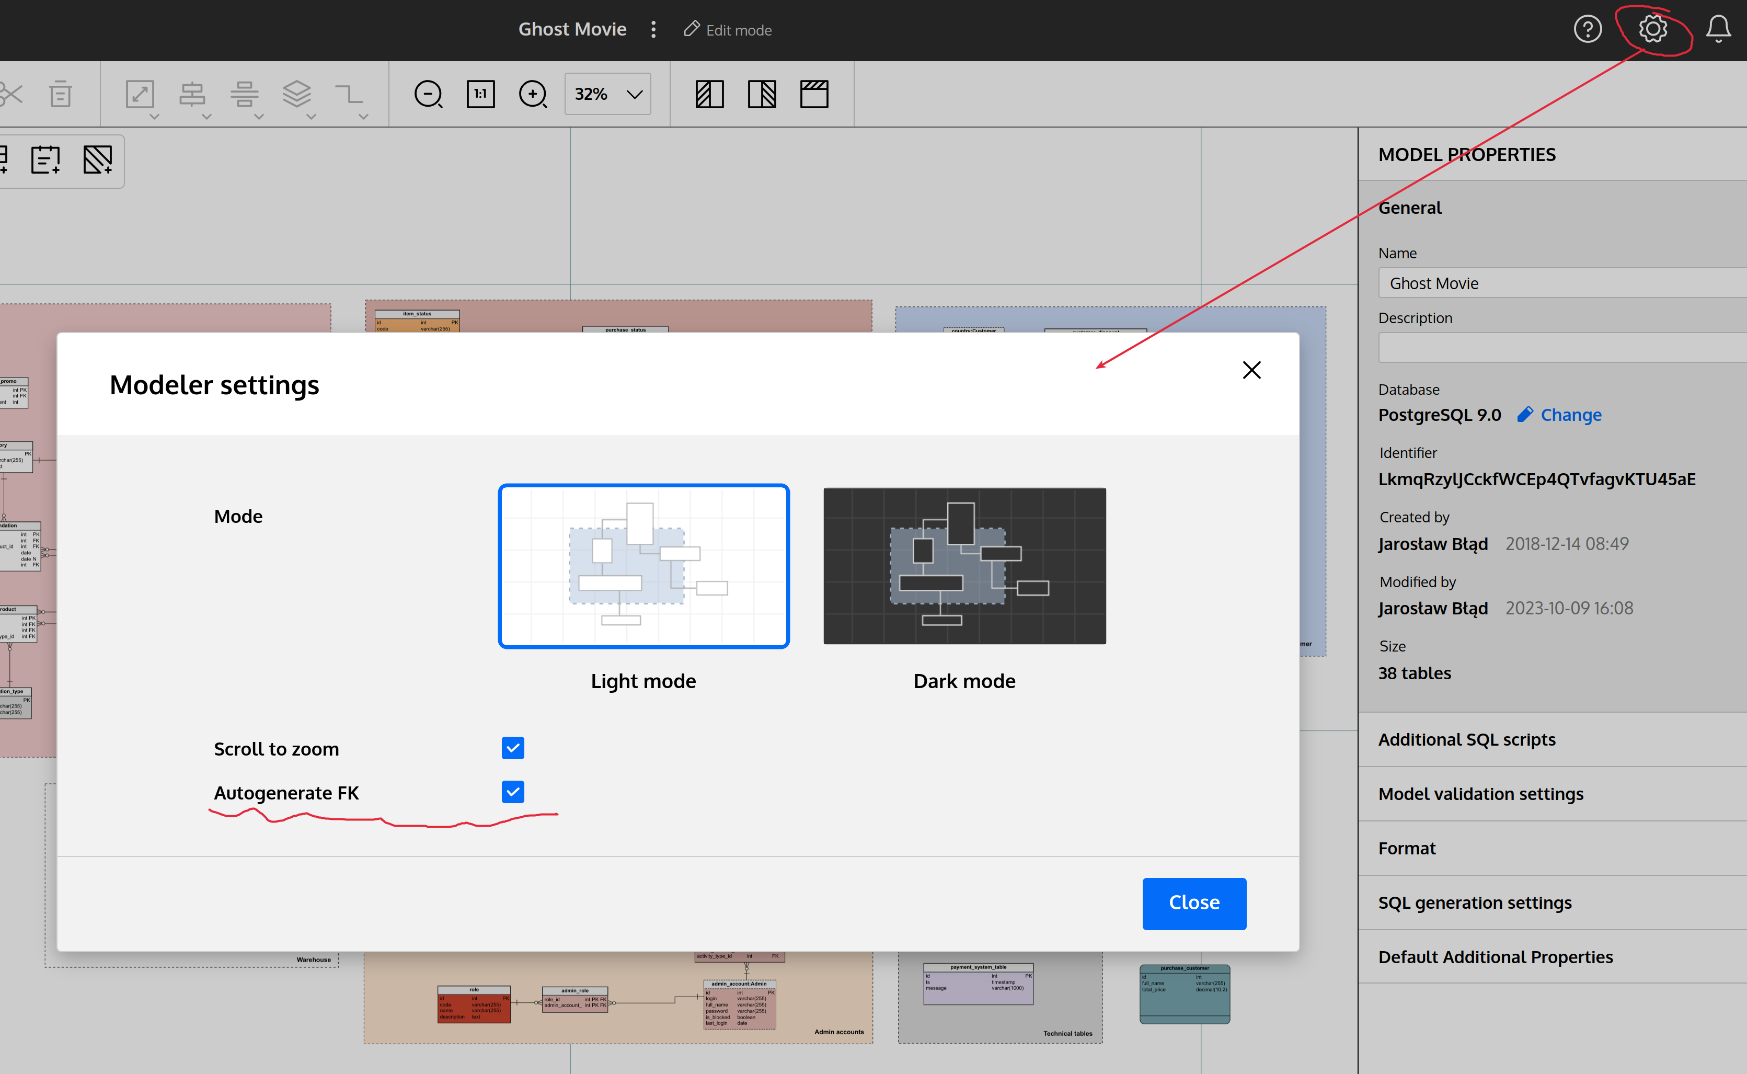Expand the dropdown arrow under vertical align icon
This screenshot has height=1074, width=1747.
[x=259, y=117]
